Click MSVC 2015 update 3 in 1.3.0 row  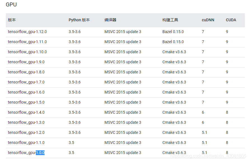pyautogui.click(x=123, y=123)
